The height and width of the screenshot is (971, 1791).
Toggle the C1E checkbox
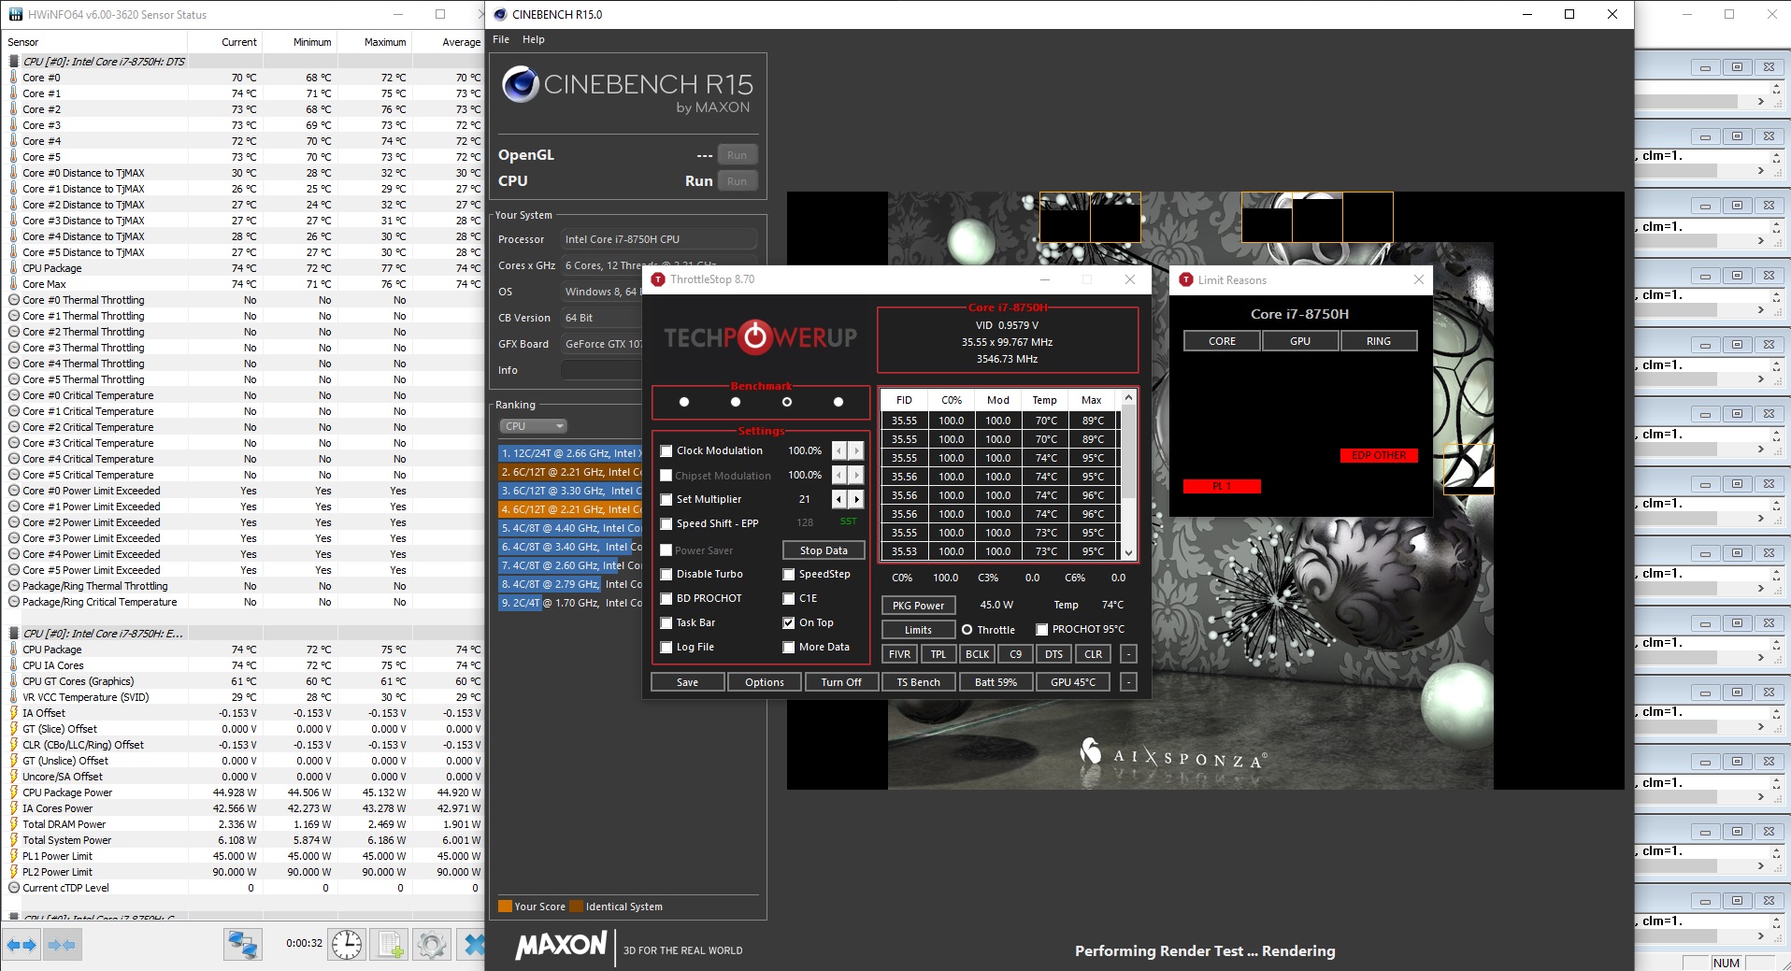789,598
